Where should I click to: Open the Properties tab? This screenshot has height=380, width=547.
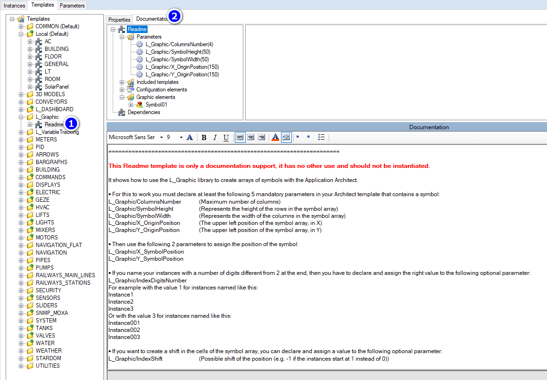point(119,19)
